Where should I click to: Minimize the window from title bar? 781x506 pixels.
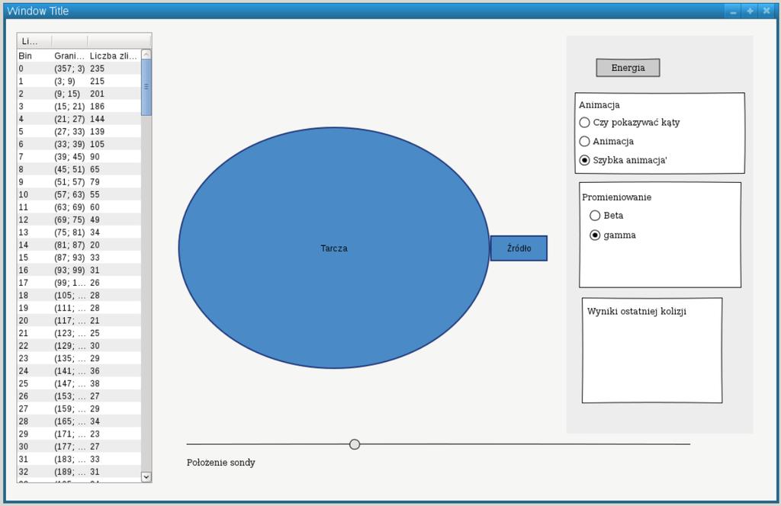[733, 11]
